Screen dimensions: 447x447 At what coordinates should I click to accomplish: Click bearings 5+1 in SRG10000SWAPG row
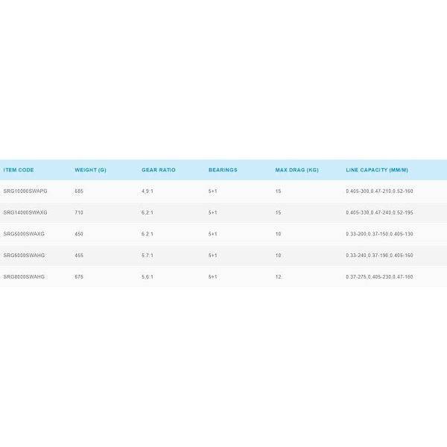212,191
